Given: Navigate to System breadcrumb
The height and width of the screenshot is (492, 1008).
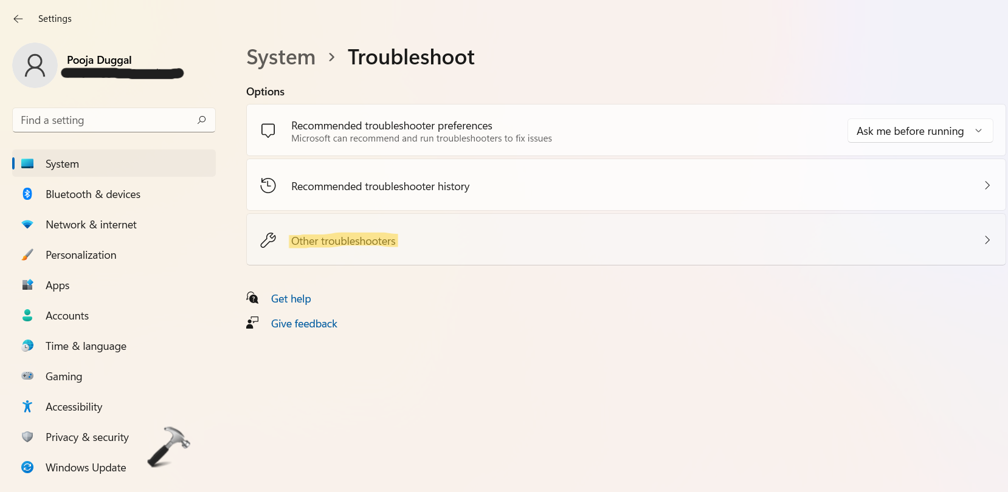Looking at the screenshot, I should pyautogui.click(x=281, y=57).
